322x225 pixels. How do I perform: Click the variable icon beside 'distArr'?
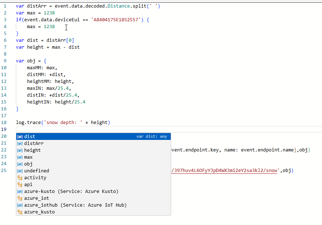tap(20, 144)
